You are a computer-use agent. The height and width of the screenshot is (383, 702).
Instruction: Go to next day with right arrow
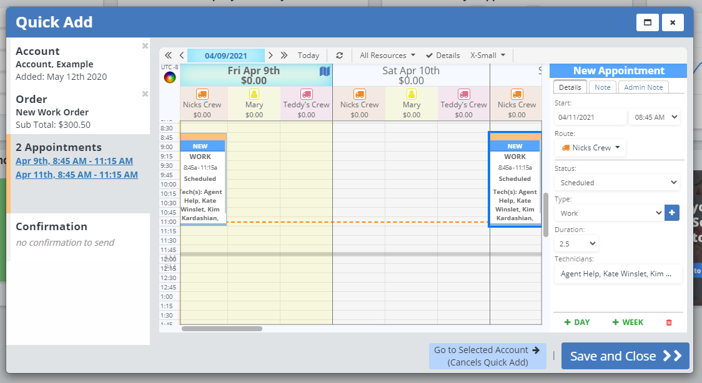[x=270, y=56]
